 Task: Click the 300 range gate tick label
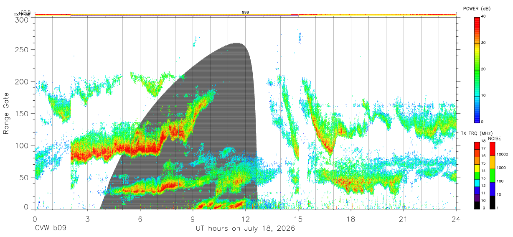click(x=22, y=19)
